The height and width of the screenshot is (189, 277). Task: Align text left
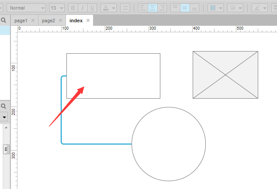pos(143,8)
